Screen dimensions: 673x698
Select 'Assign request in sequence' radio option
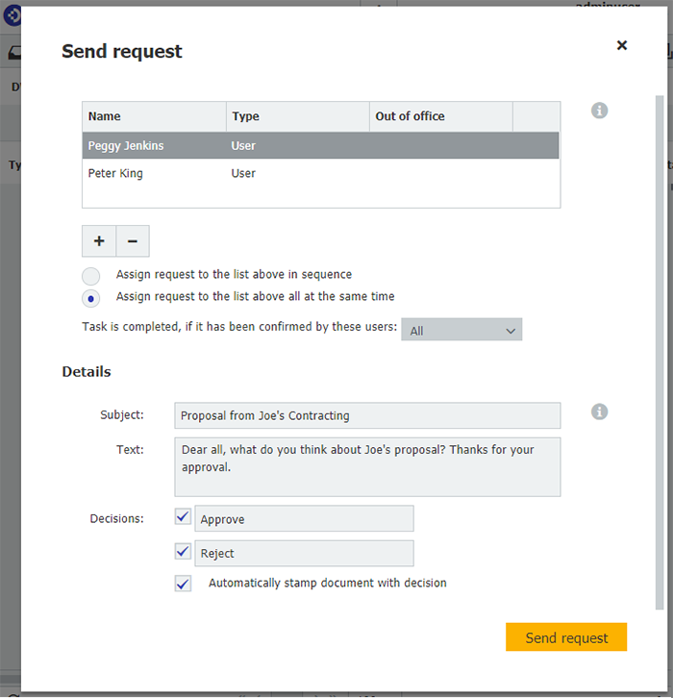pos(90,275)
